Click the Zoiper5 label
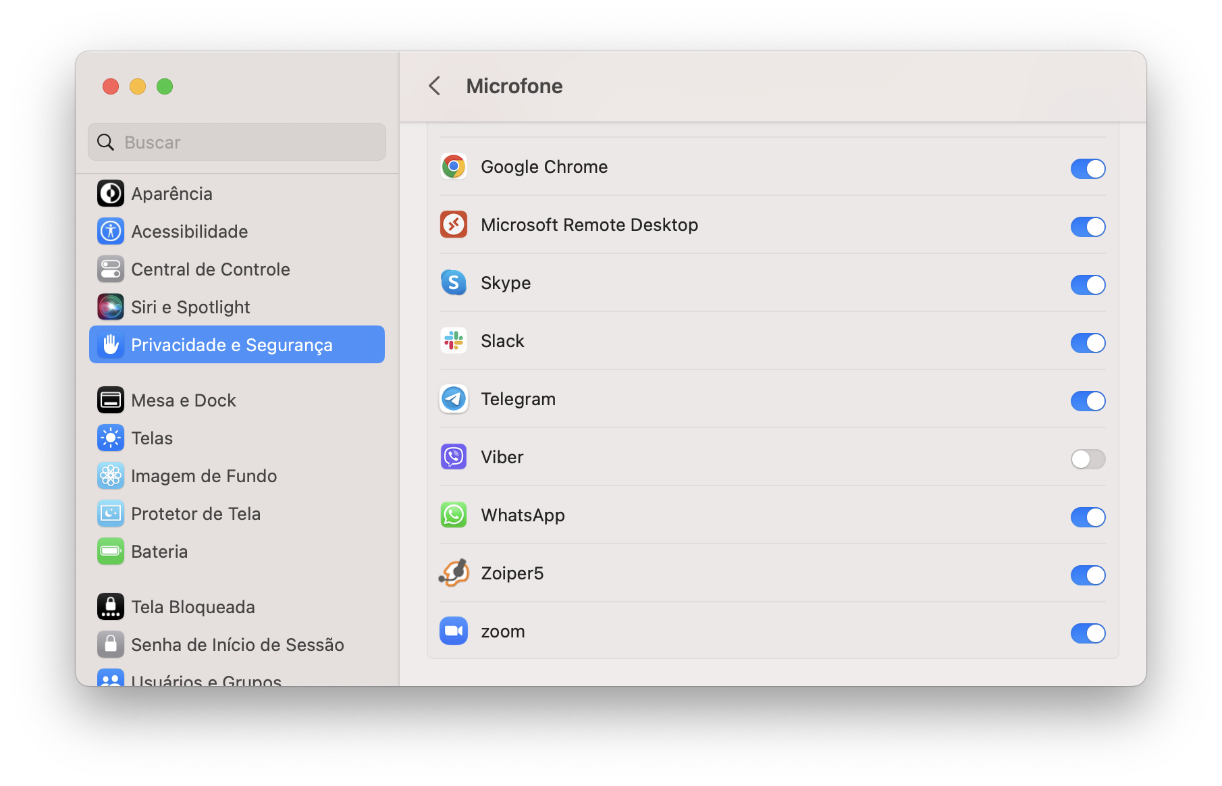 (x=512, y=573)
